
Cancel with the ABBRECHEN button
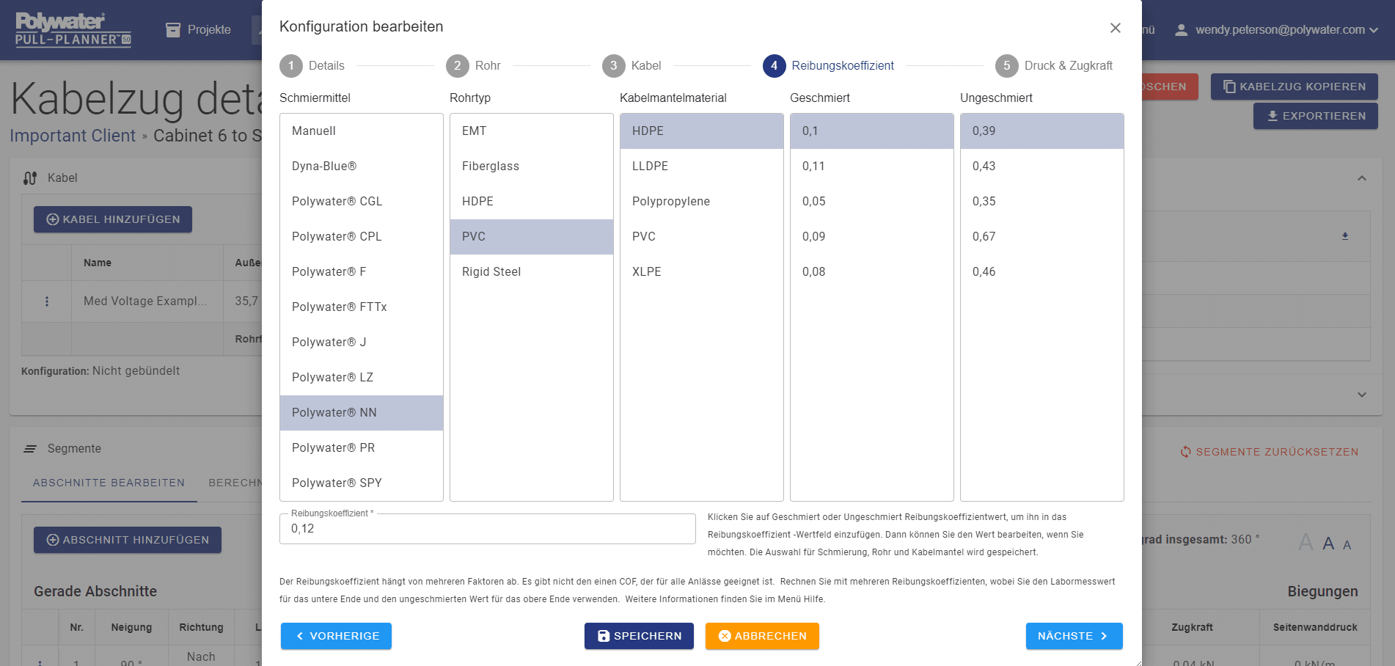(x=762, y=636)
